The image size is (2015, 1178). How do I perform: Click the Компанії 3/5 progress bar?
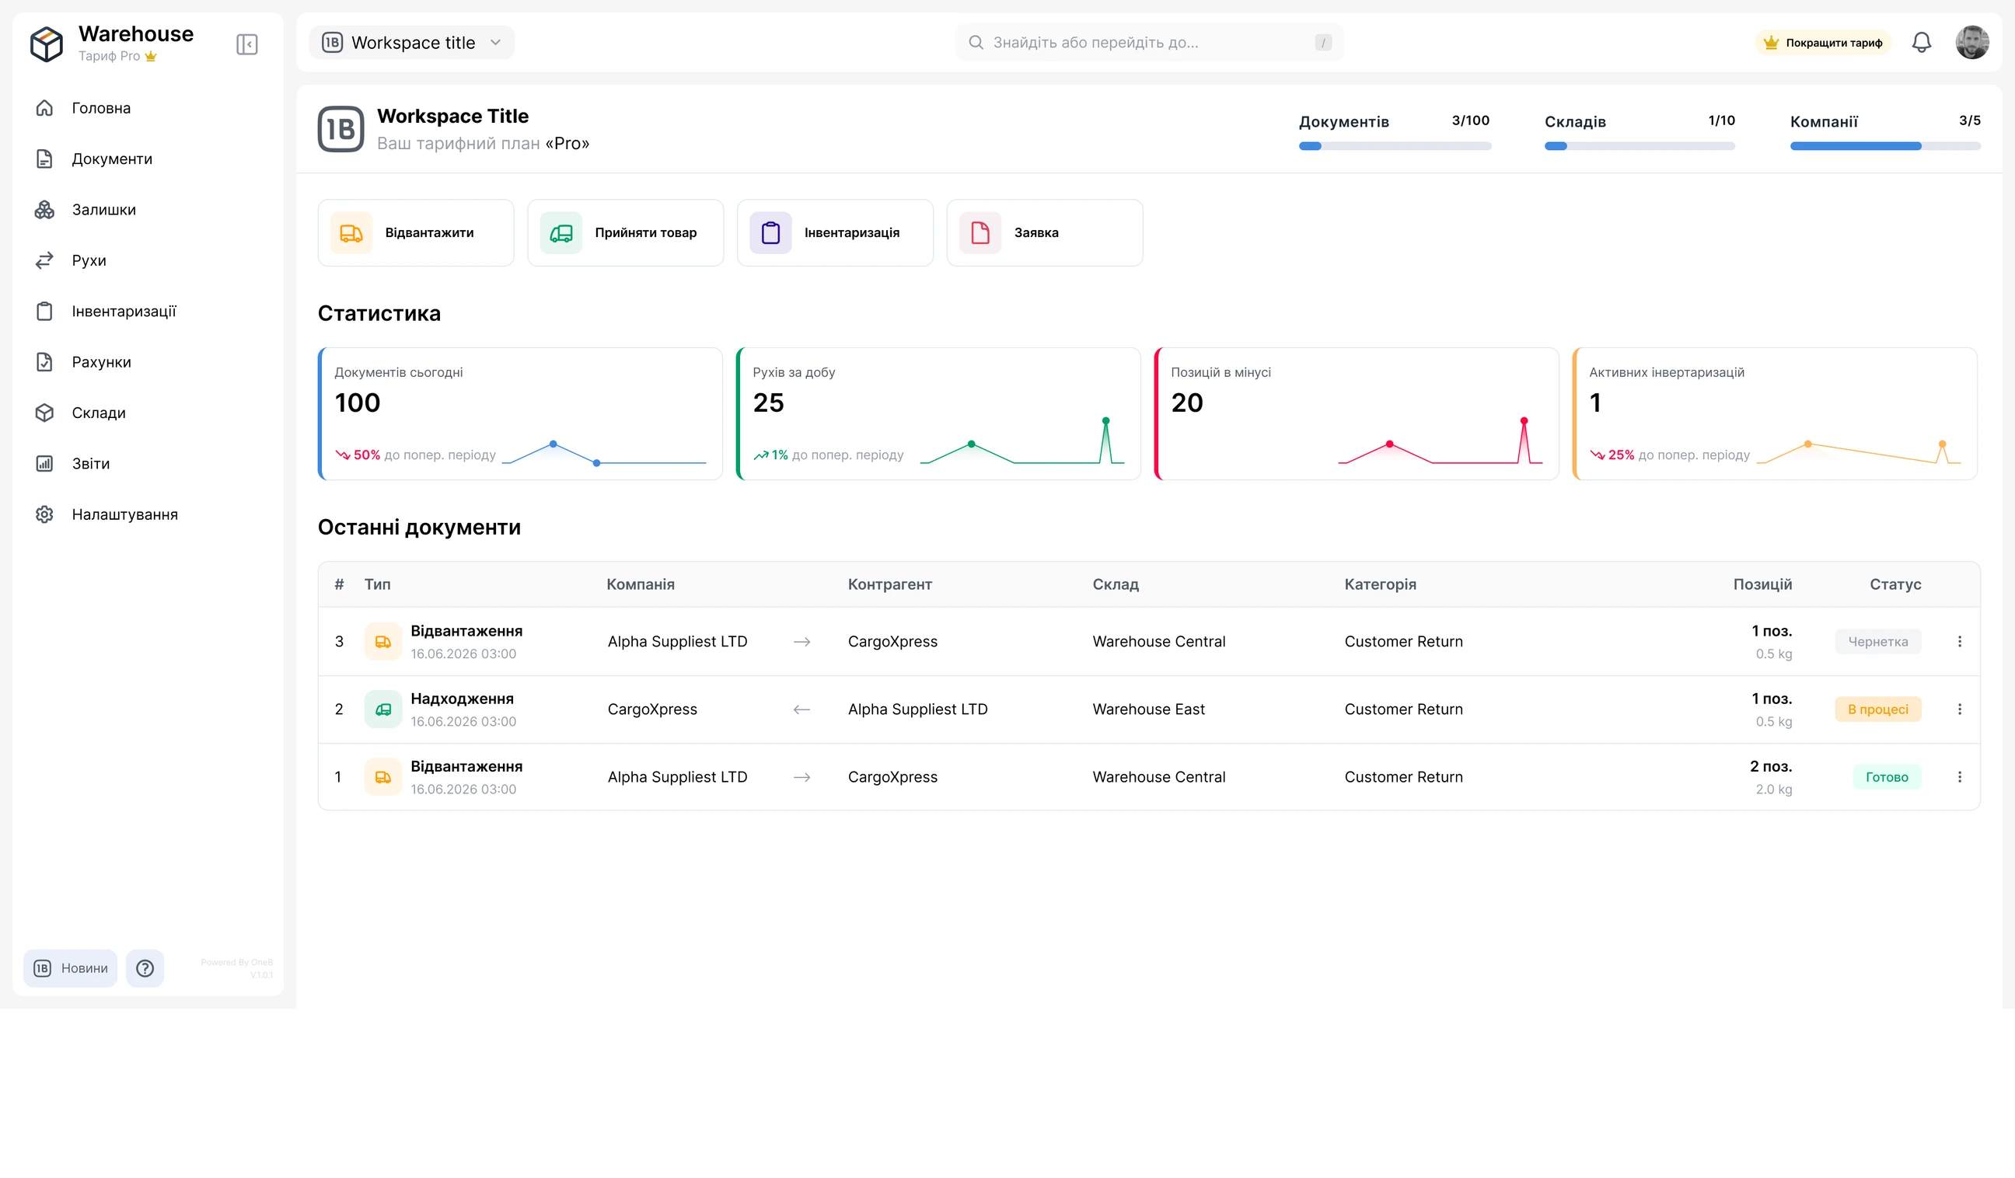[1884, 146]
